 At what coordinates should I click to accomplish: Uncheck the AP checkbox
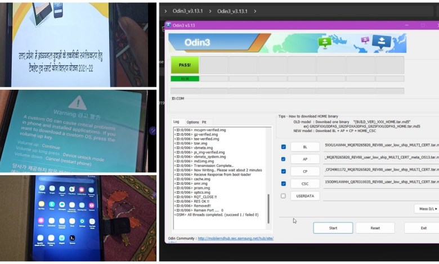coord(283,159)
